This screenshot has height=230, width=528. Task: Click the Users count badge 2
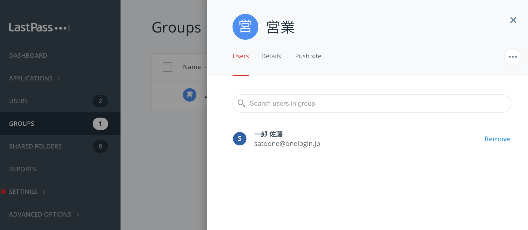coord(100,101)
